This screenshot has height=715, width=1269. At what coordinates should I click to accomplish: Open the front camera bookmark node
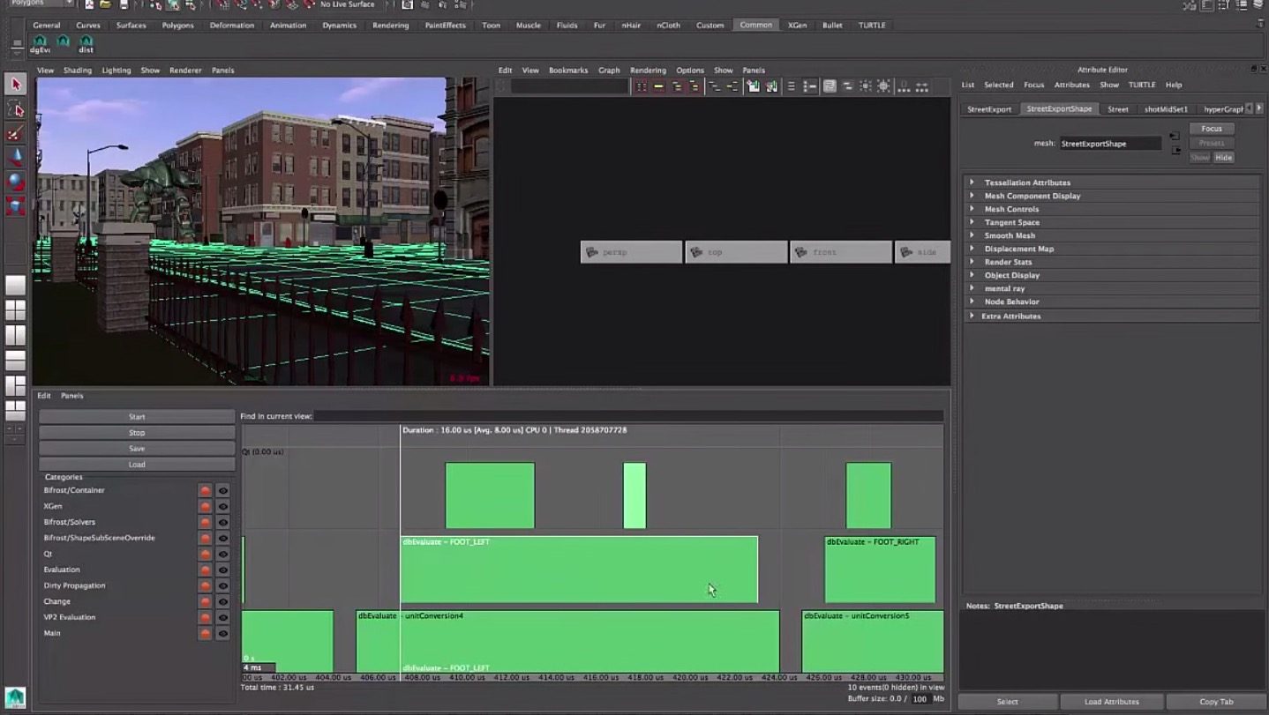(841, 252)
